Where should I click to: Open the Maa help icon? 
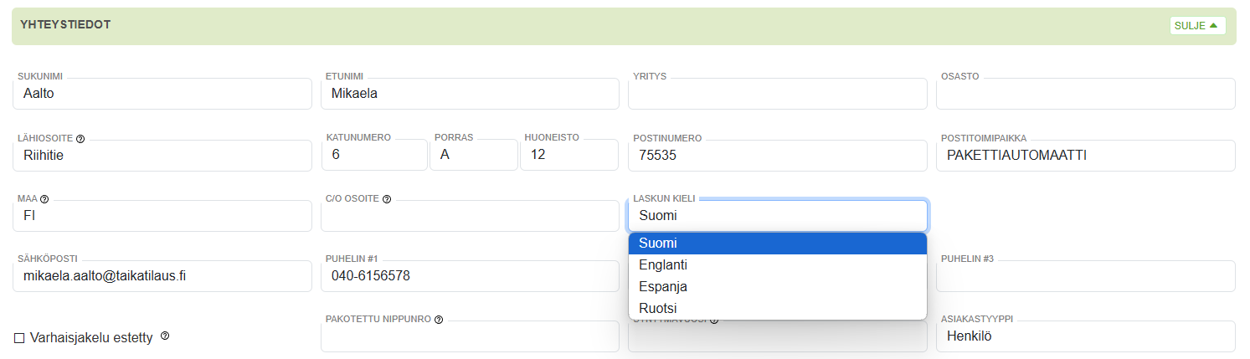(x=44, y=199)
